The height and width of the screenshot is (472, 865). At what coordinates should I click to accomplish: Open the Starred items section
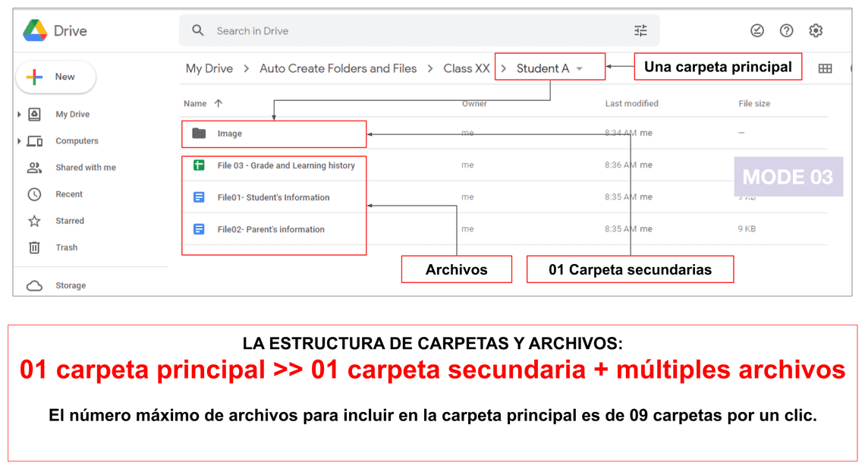pyautogui.click(x=69, y=221)
